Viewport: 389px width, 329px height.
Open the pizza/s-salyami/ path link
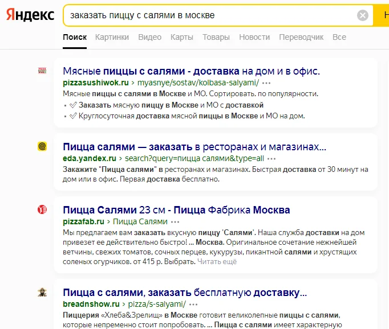pos(157,304)
